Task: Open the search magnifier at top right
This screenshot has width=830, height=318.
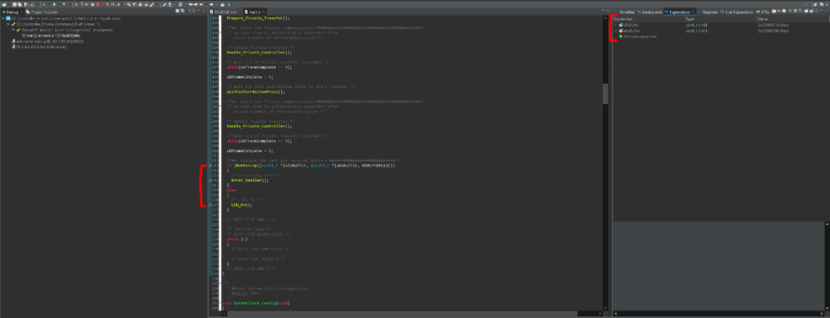Action: tap(806, 5)
